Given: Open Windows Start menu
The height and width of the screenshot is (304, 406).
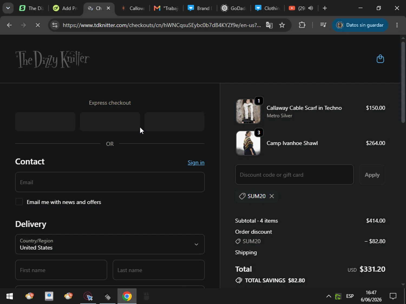Looking at the screenshot, I should pyautogui.click(x=9, y=296).
